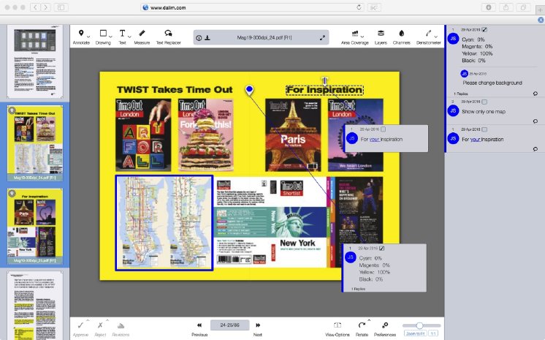The image size is (545, 340).
Task: Reply to 'Please change background' thread
Action: [536, 94]
